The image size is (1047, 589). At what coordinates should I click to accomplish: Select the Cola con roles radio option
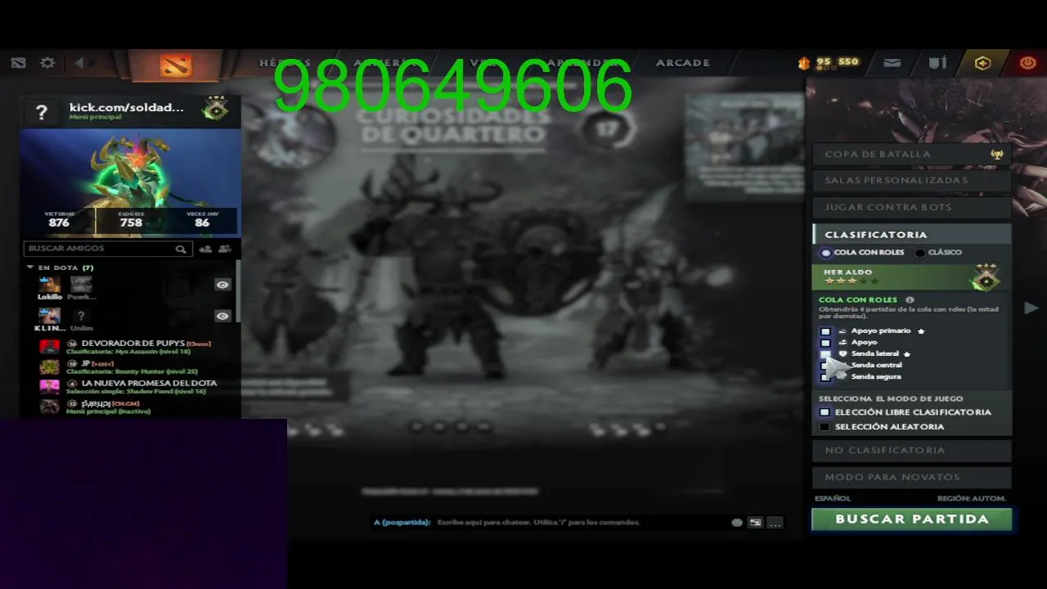(x=826, y=253)
